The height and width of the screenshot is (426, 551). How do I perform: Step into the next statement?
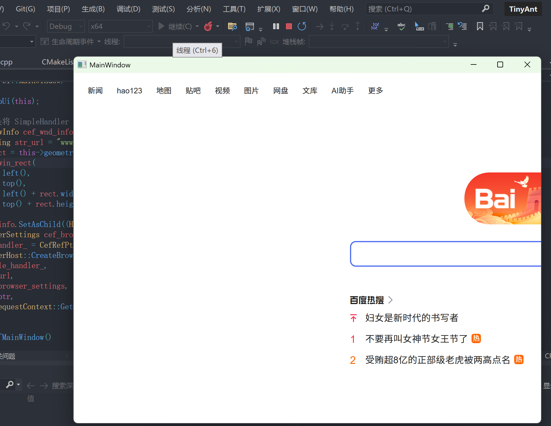coord(332,26)
